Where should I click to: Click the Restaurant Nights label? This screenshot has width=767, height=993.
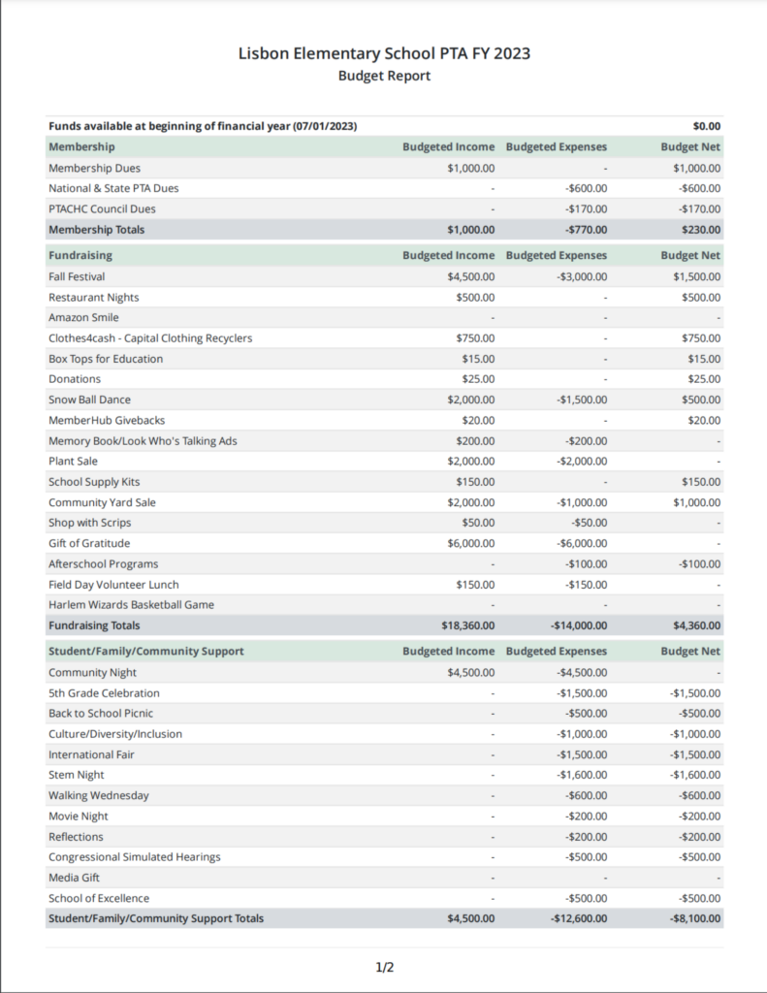pos(94,297)
